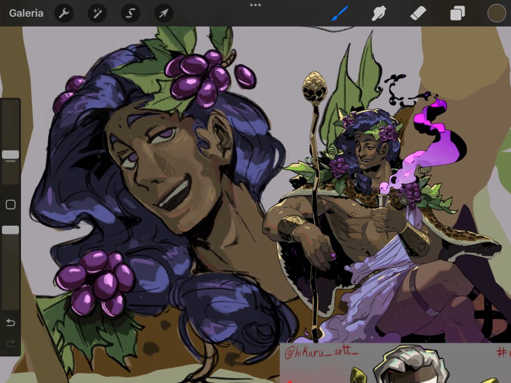Select the Smudge finger tool
Screen dimensions: 511x383
pos(379,13)
